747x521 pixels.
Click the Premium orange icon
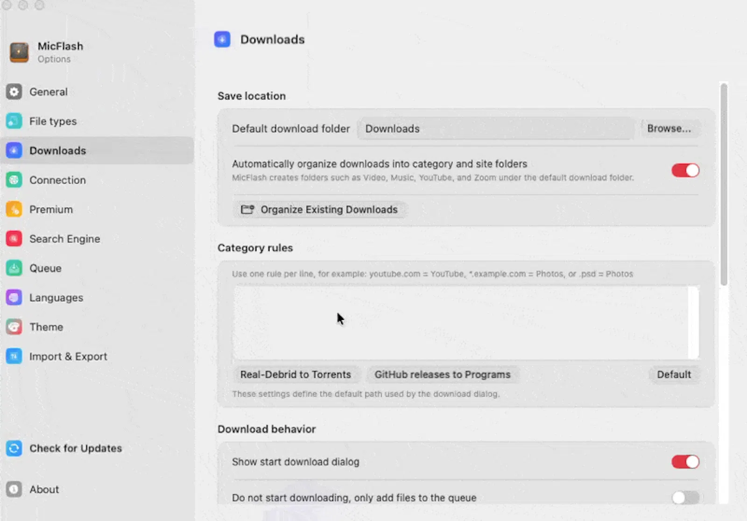[14, 209]
